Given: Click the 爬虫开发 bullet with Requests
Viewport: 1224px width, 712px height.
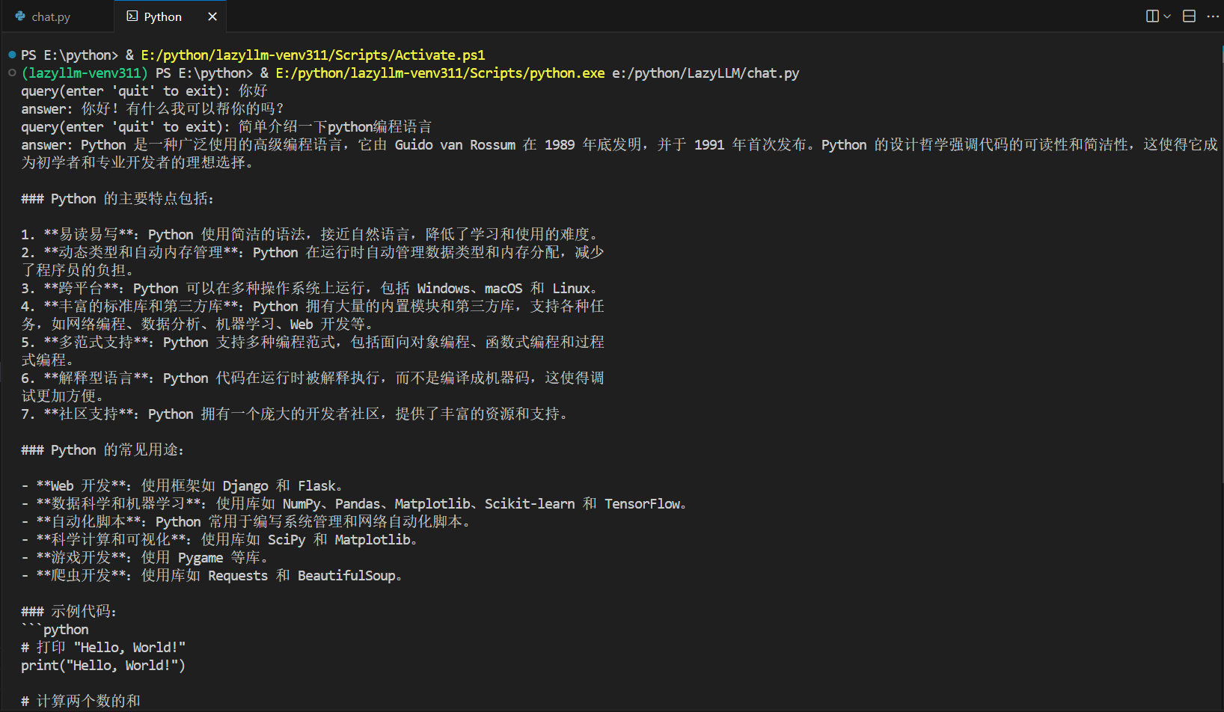Looking at the screenshot, I should 213,576.
